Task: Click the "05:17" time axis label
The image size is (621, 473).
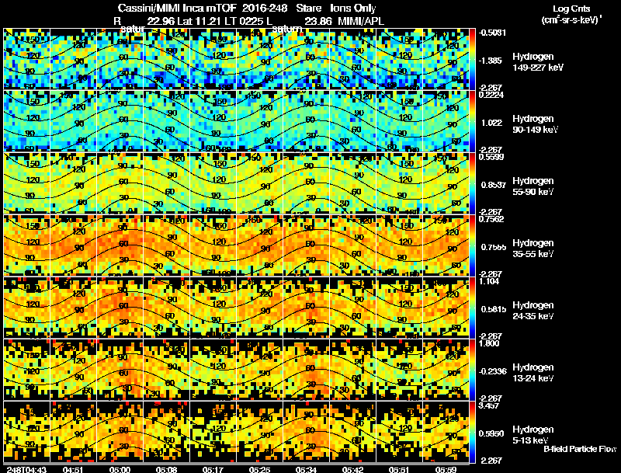Action: pos(213,470)
